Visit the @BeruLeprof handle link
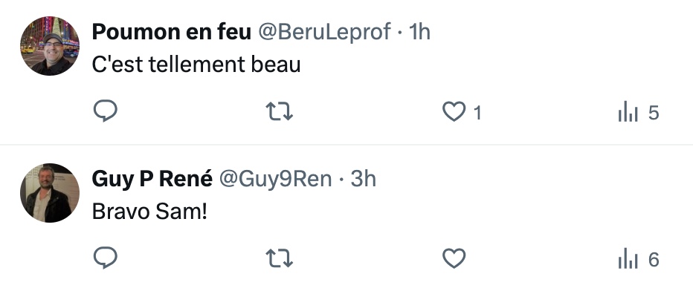 click(324, 32)
